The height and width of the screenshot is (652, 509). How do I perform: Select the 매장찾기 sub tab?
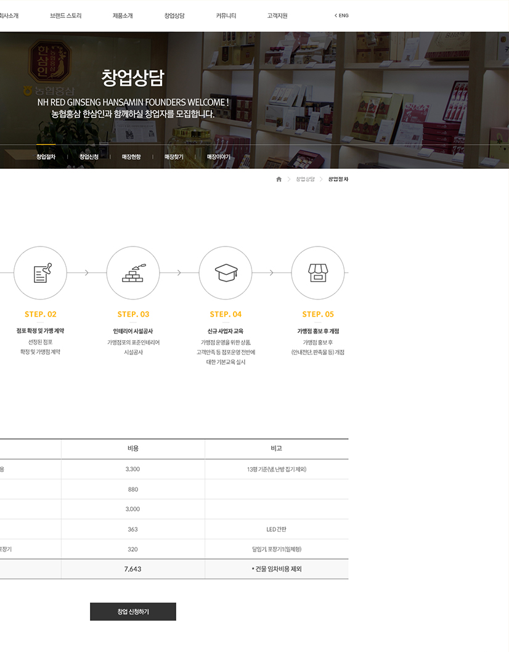coord(174,157)
